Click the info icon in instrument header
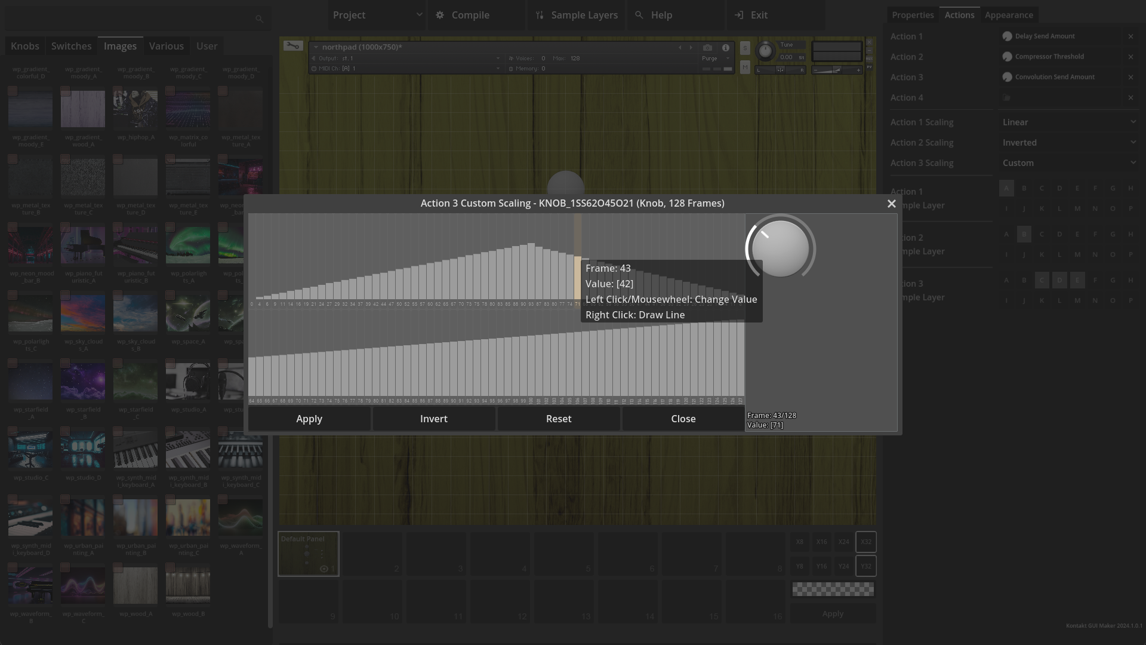 tap(726, 48)
